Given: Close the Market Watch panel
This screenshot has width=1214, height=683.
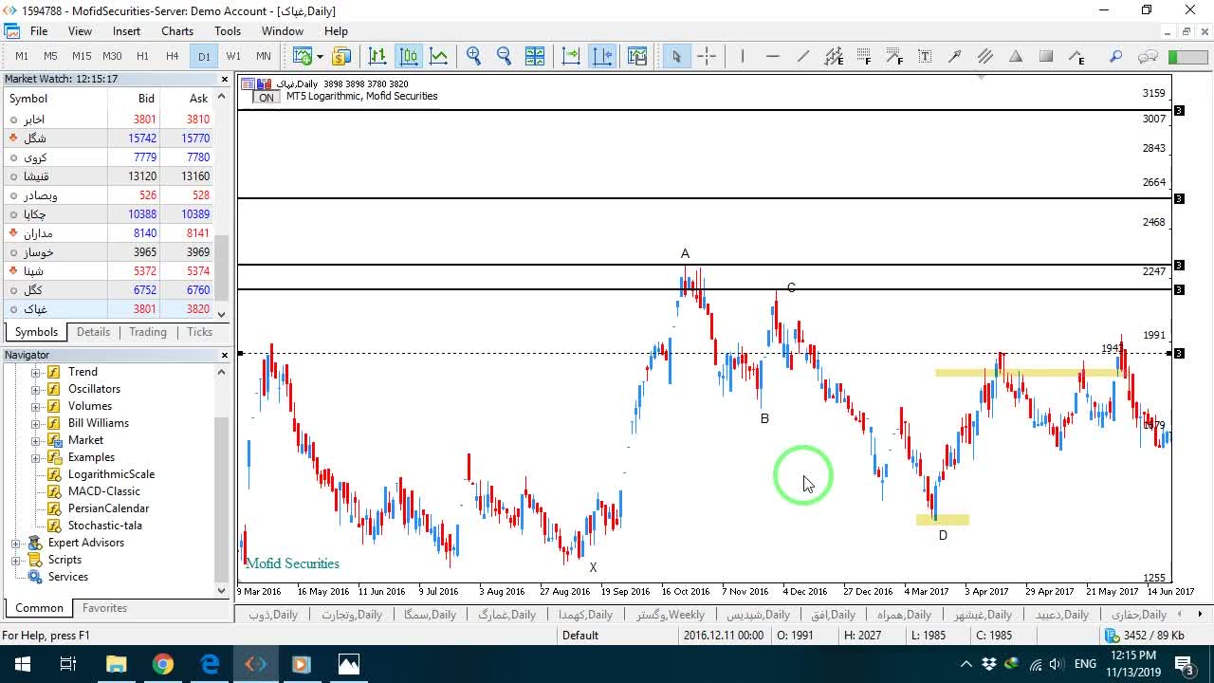Looking at the screenshot, I should [x=225, y=79].
